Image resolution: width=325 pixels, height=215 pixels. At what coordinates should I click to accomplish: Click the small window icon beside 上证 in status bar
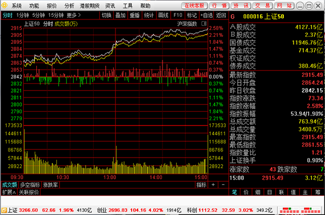coord(4,211)
